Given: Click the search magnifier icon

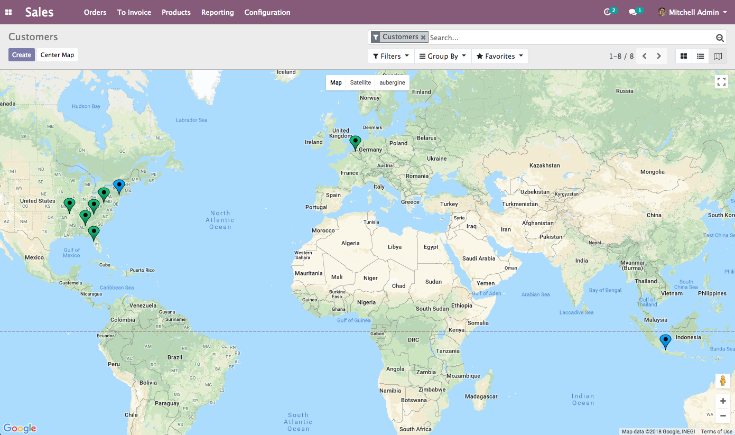Looking at the screenshot, I should click(720, 38).
